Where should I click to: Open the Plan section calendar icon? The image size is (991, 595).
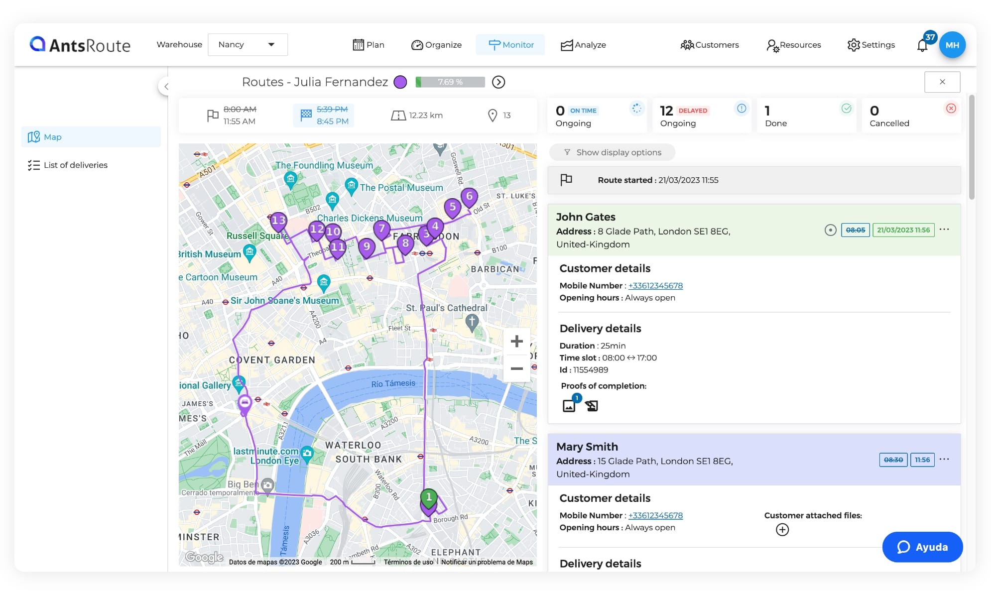(360, 44)
